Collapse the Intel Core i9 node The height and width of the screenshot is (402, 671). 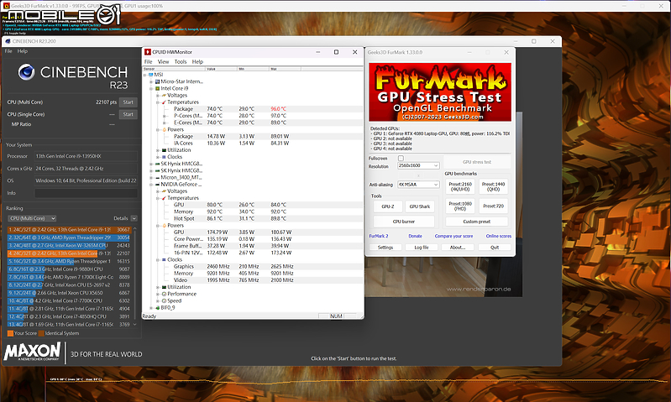151,88
